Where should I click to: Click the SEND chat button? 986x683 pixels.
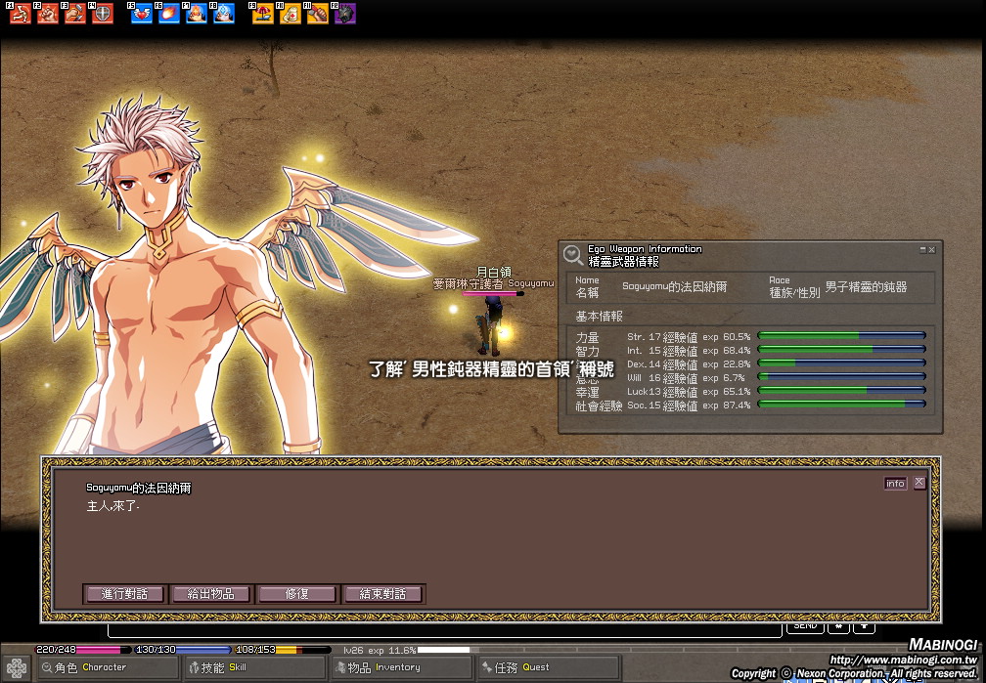805,627
